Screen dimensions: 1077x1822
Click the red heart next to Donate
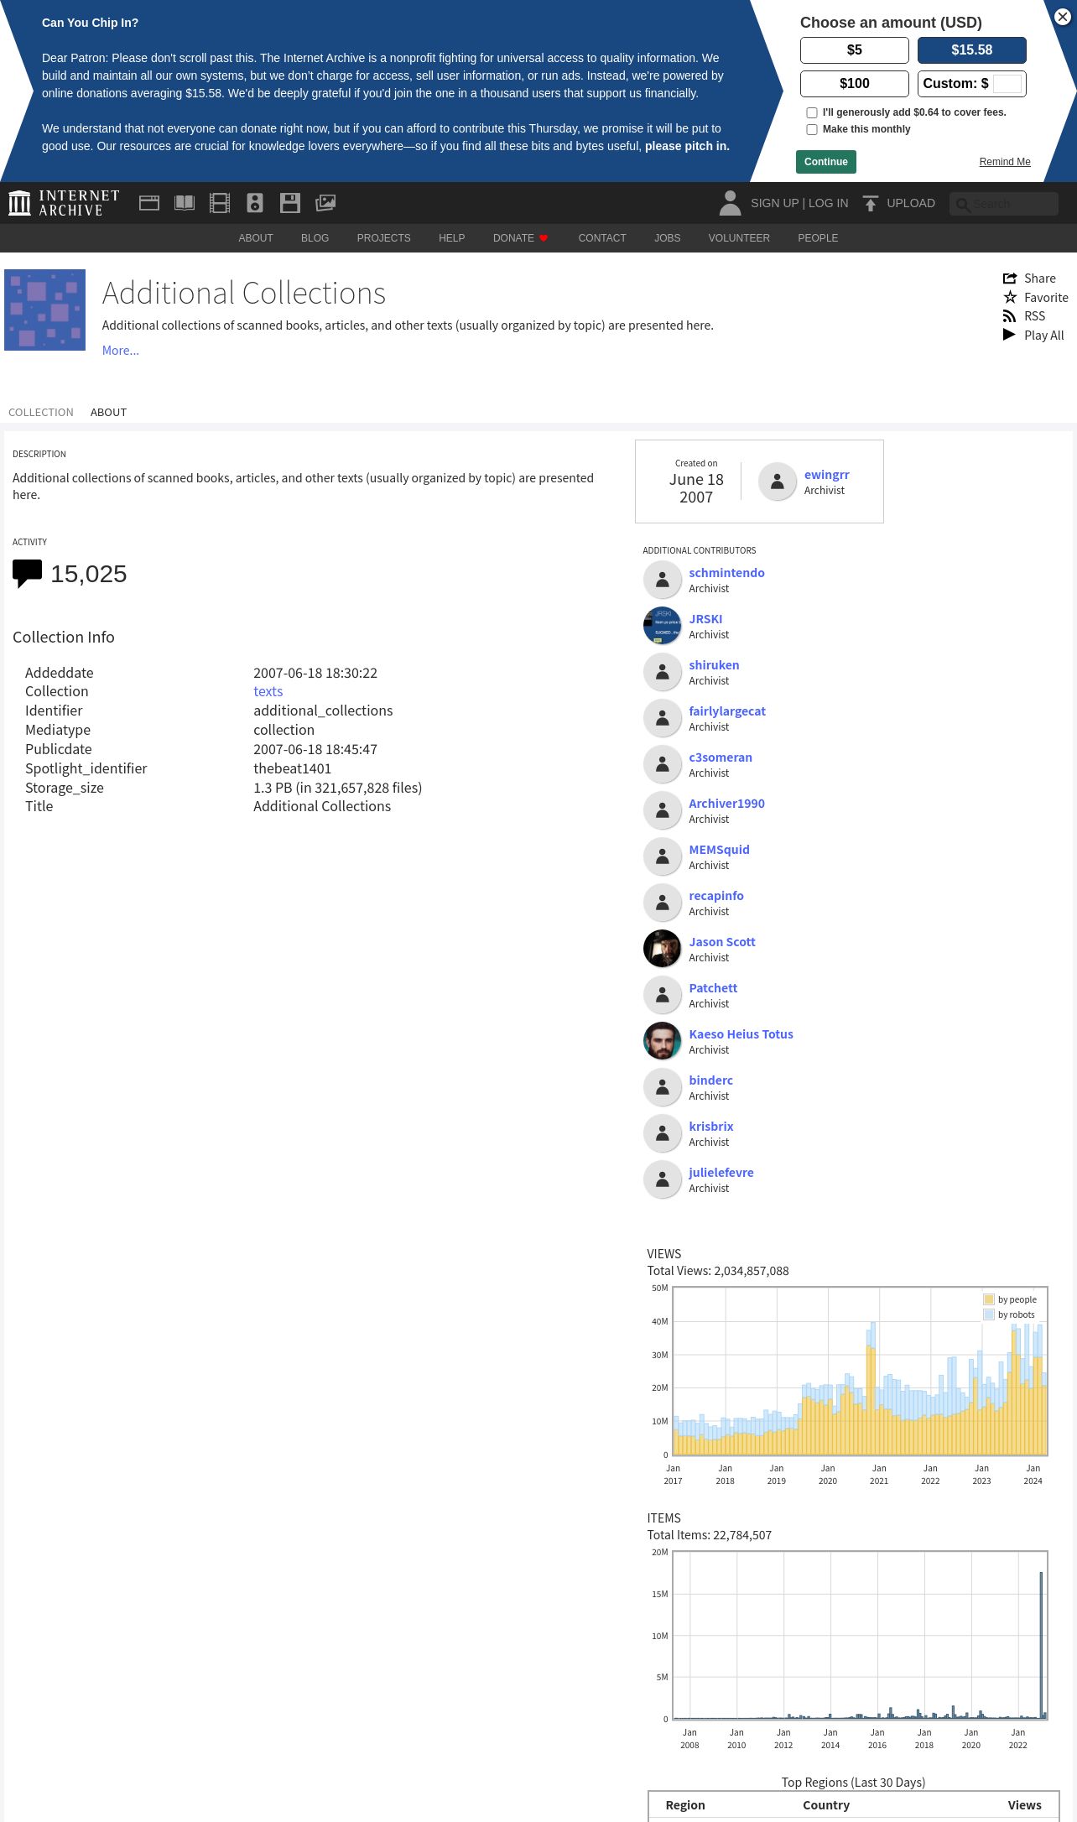click(x=544, y=238)
